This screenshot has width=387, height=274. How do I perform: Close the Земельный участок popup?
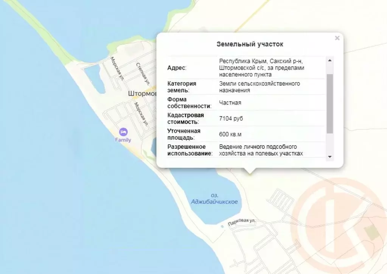(x=337, y=38)
